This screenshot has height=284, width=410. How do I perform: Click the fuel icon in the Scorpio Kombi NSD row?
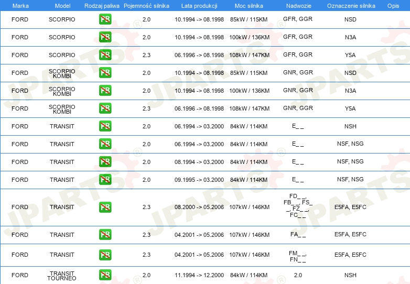105,73
